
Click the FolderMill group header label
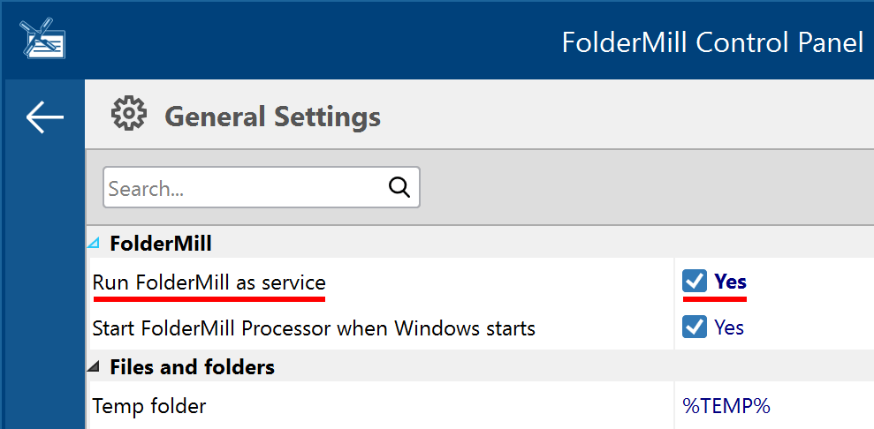[x=161, y=243]
